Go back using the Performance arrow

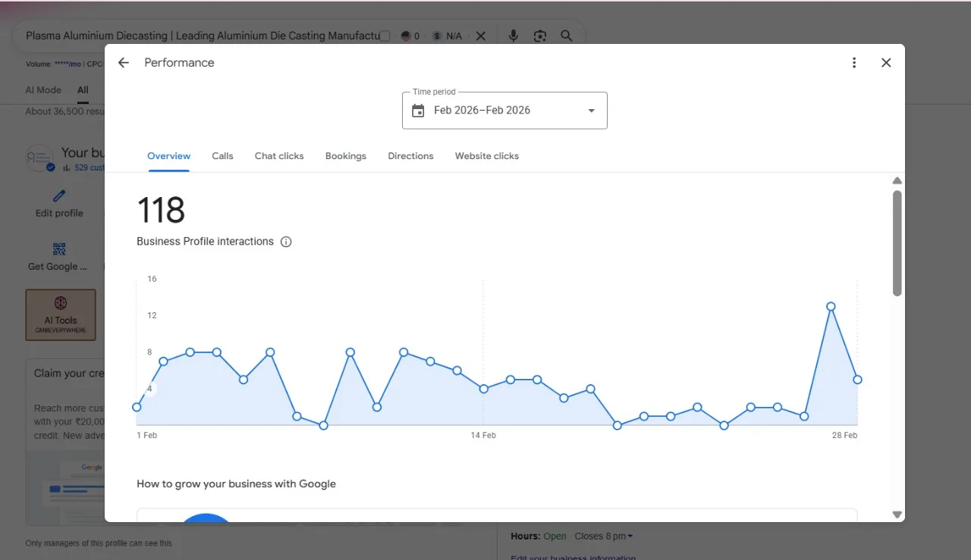coord(124,63)
